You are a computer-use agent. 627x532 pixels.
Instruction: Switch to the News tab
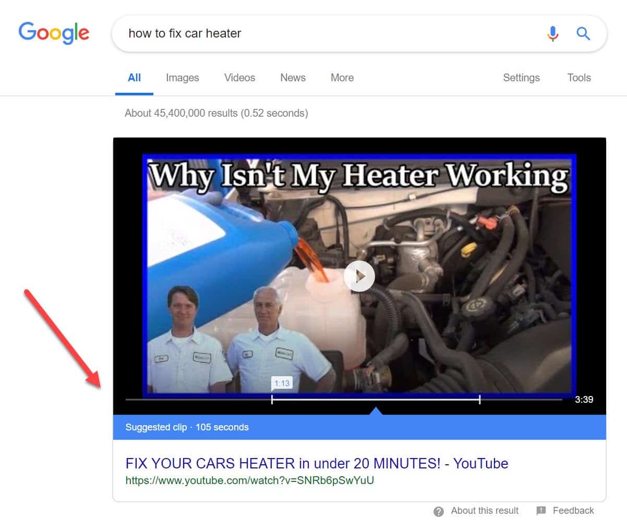(x=293, y=78)
